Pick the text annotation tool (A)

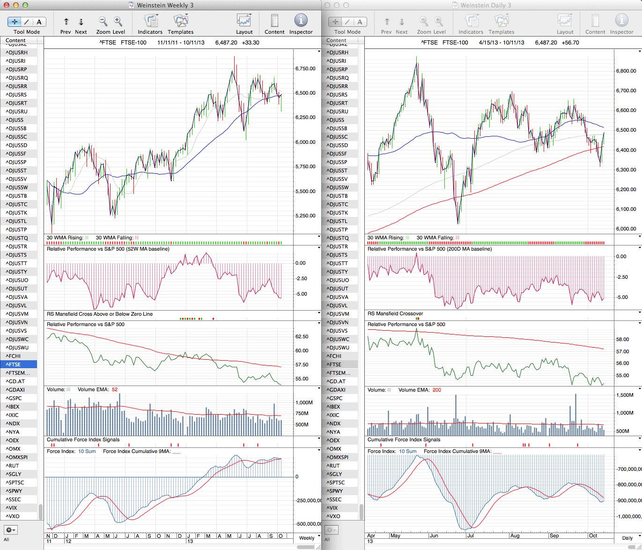(x=39, y=22)
